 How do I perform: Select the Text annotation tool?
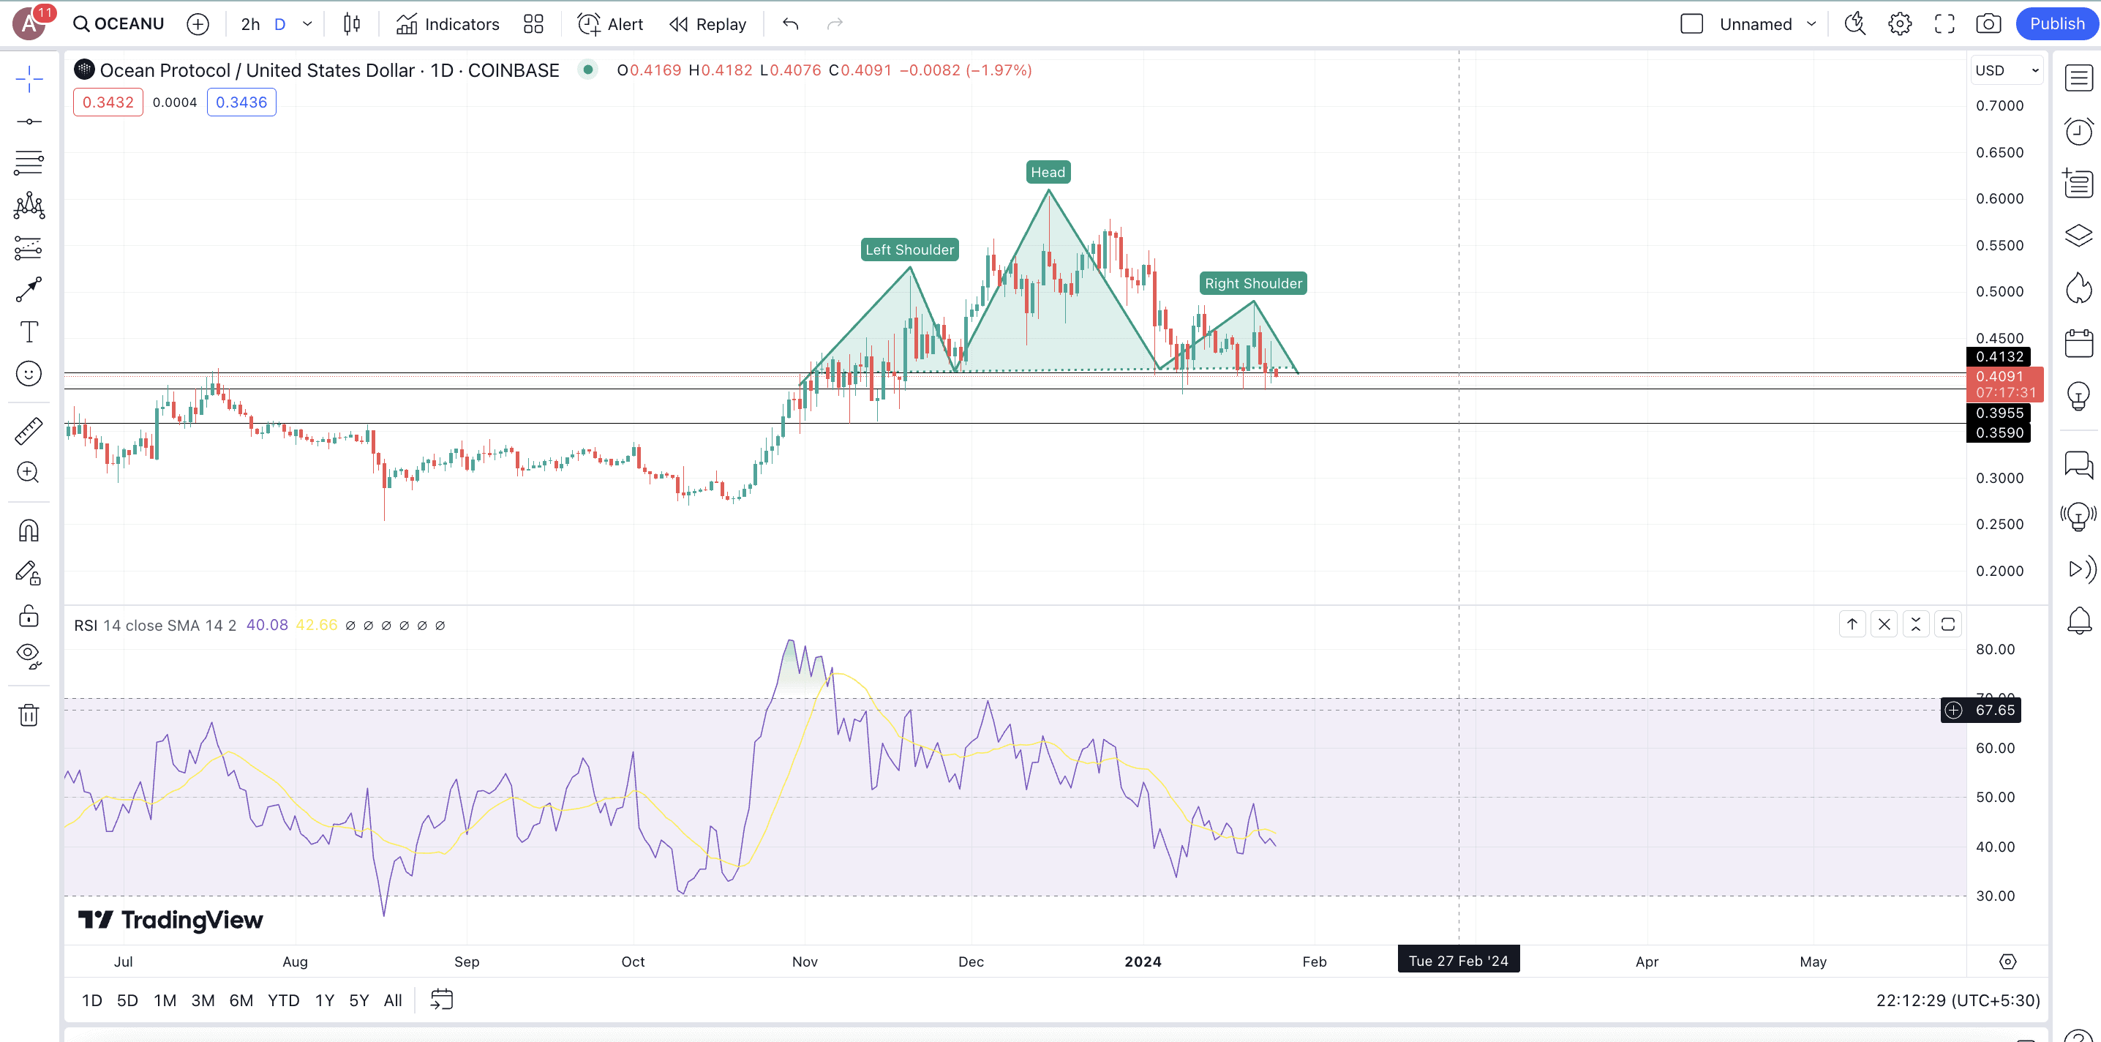pyautogui.click(x=29, y=332)
